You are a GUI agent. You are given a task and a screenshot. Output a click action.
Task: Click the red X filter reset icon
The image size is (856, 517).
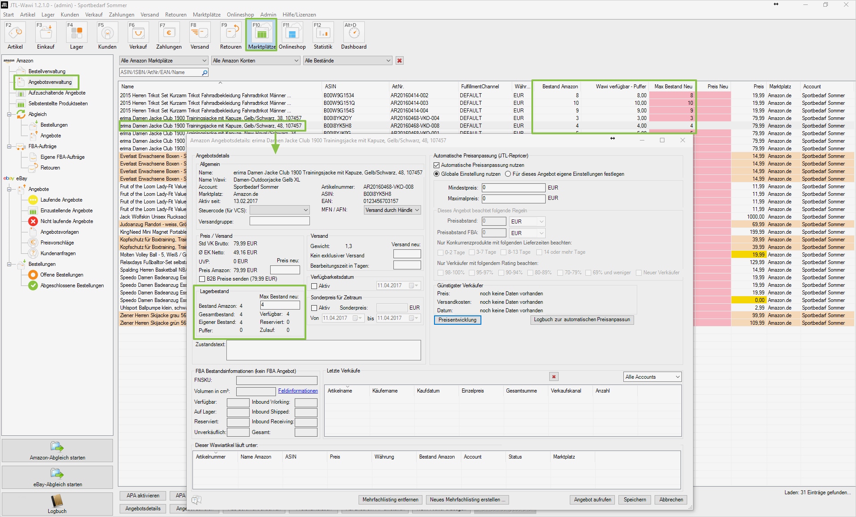click(400, 61)
